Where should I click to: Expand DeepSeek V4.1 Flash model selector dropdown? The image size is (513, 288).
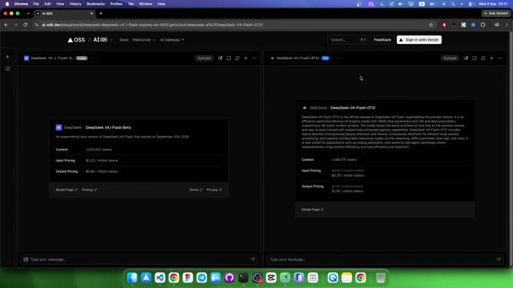(59, 58)
